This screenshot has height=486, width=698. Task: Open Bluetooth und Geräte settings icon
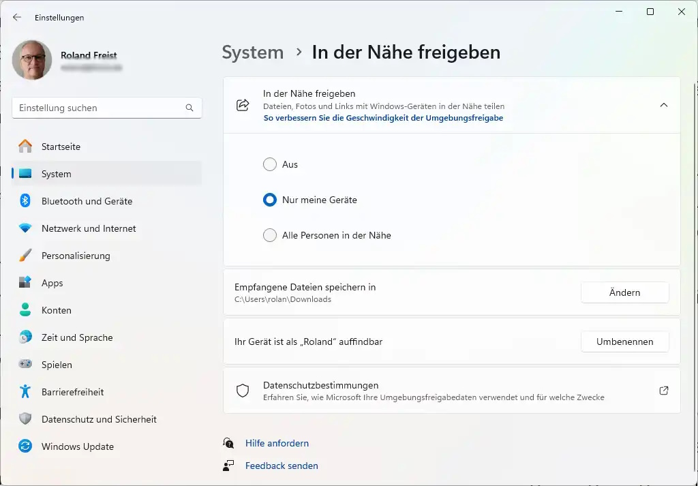25,201
